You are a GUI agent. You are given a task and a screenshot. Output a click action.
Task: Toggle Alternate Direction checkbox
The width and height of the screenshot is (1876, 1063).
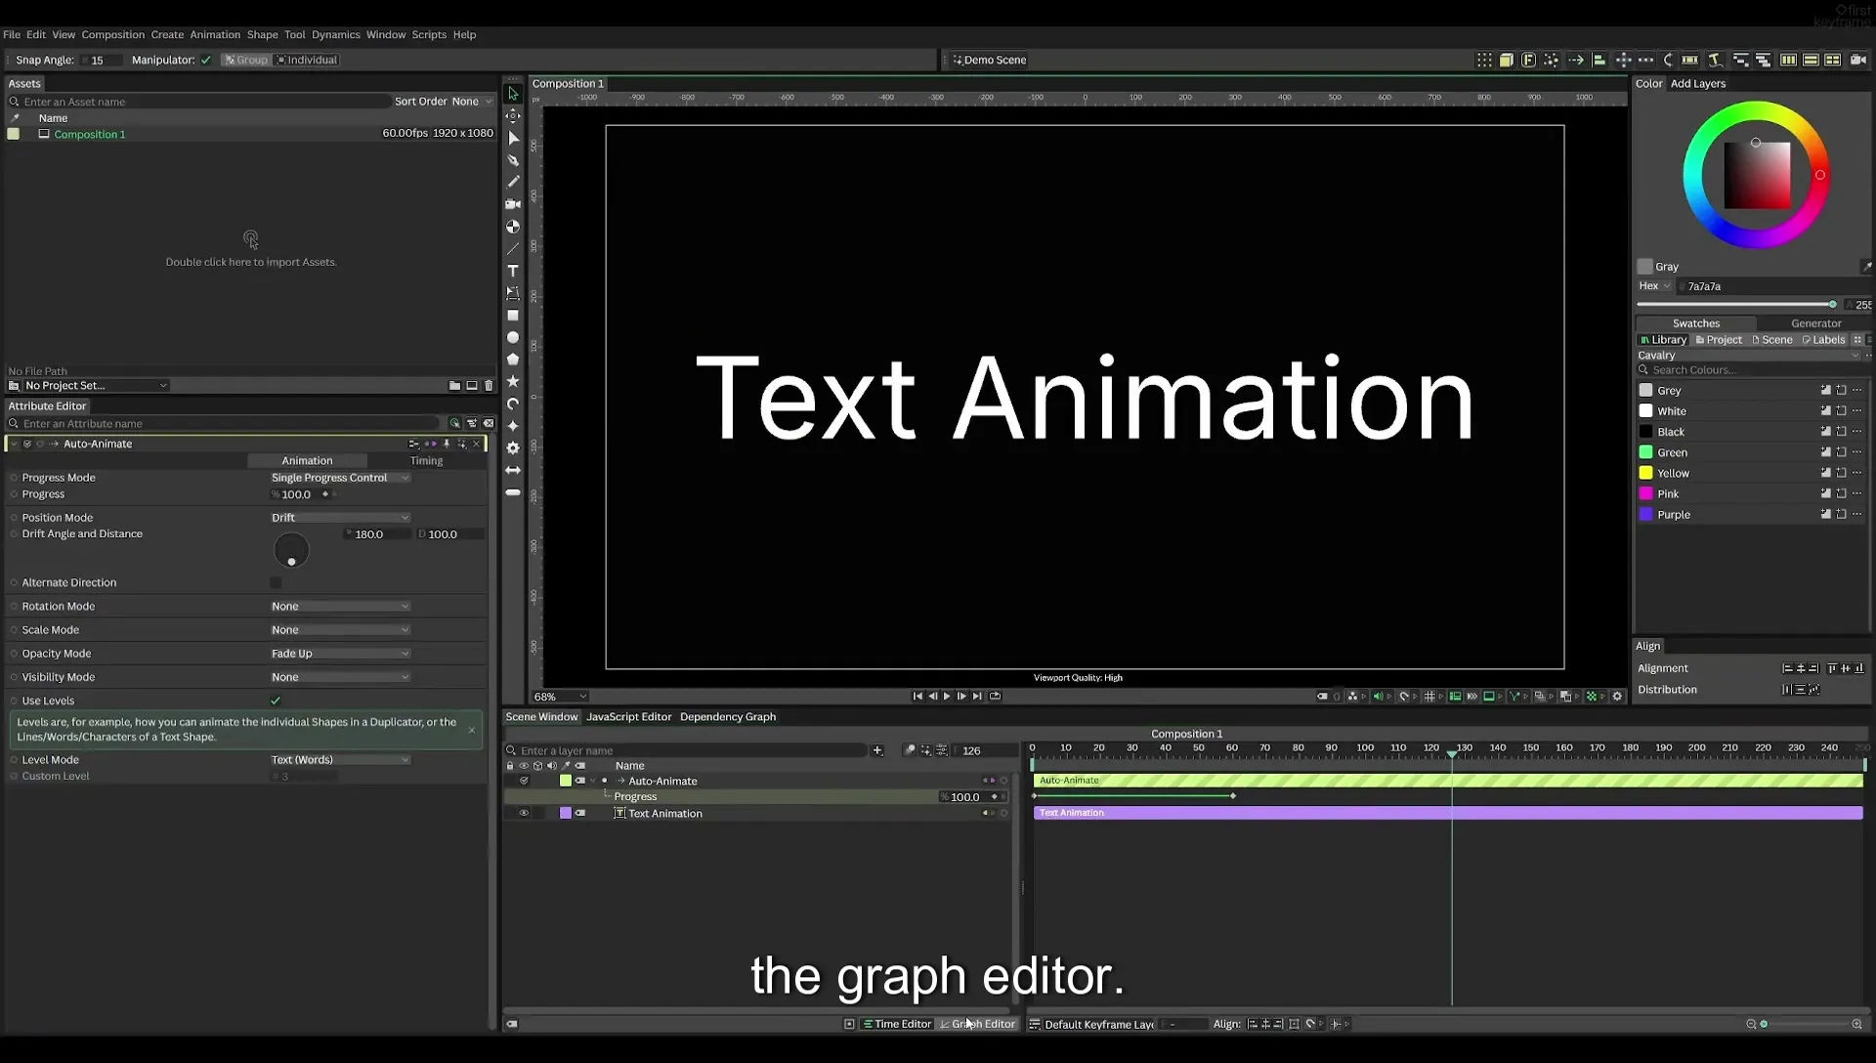[276, 583]
